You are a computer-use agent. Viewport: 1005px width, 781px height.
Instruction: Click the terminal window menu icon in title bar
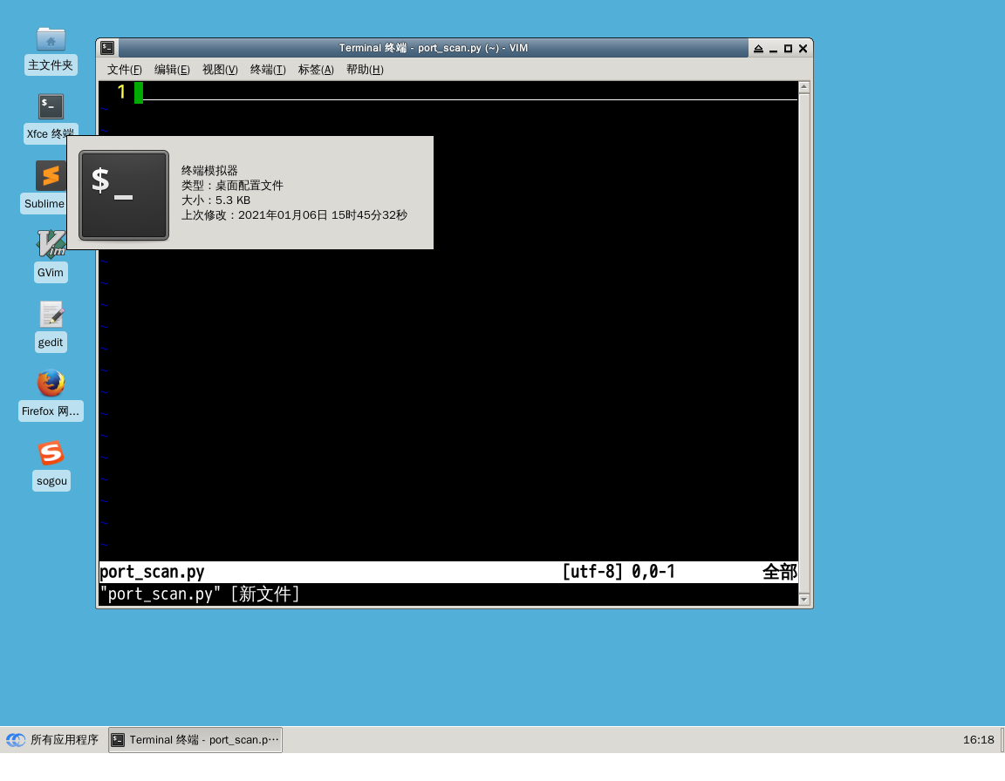(107, 48)
